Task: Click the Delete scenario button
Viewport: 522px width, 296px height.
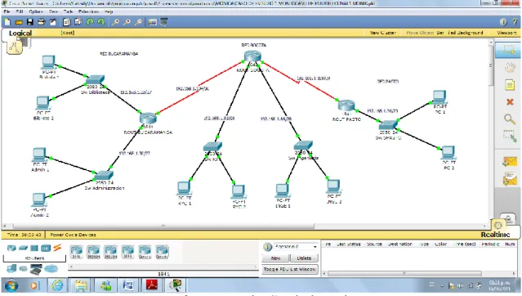Action: click(304, 258)
